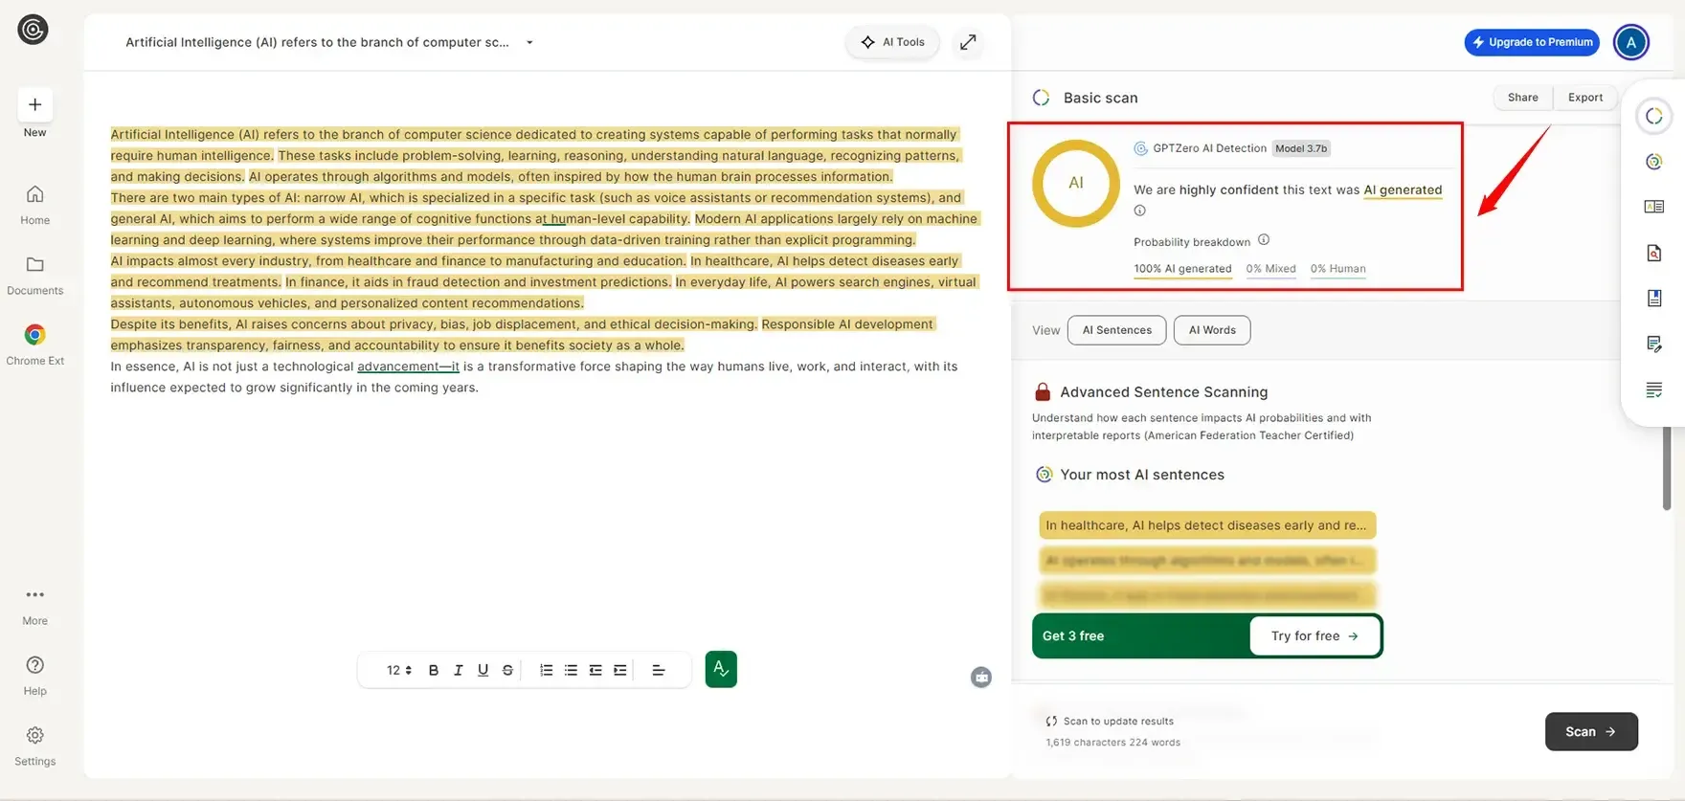Switch view to AI Sentences
Viewport: 1685px width, 801px height.
(1116, 330)
